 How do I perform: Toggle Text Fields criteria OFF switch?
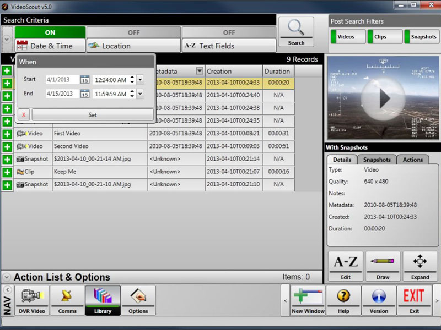[229, 32]
